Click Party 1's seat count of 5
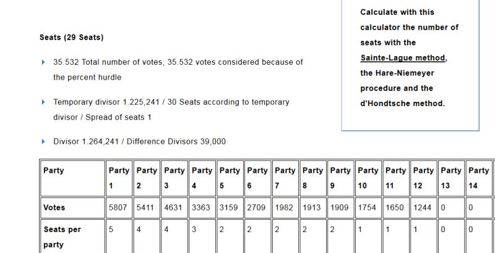495x253 pixels. click(111, 230)
